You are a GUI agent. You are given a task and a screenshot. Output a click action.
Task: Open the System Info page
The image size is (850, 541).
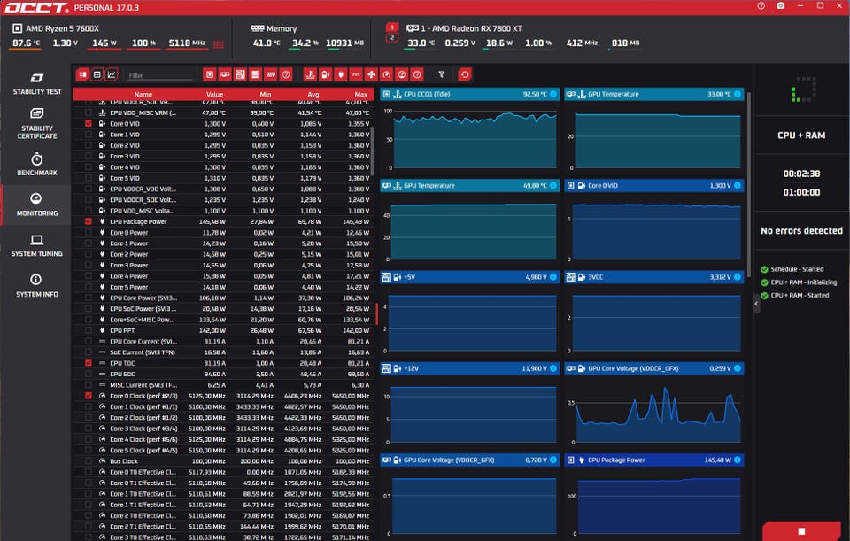[36, 286]
